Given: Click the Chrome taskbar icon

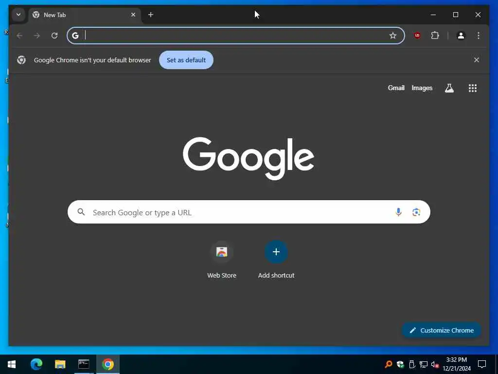Looking at the screenshot, I should tap(108, 364).
